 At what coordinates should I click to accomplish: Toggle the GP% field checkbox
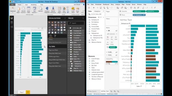click(71, 43)
